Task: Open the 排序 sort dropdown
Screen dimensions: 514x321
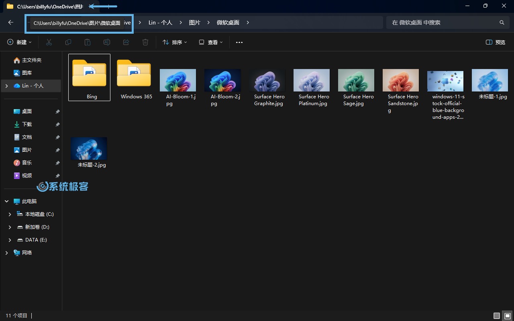Action: tap(175, 42)
